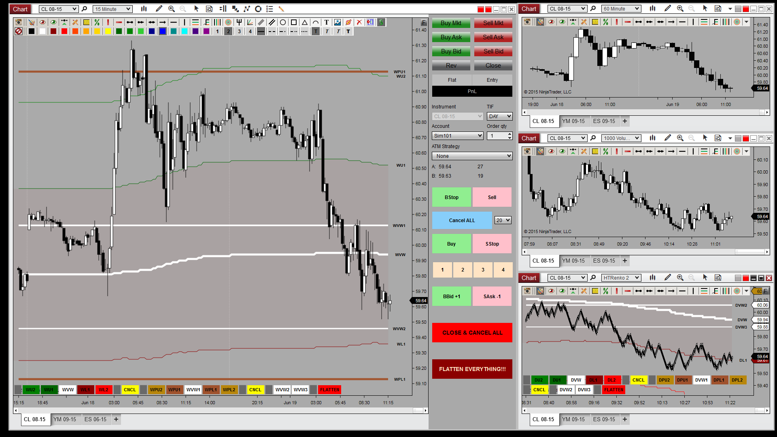Open the Sim101 account dropdown
The width and height of the screenshot is (777, 437).
click(457, 136)
